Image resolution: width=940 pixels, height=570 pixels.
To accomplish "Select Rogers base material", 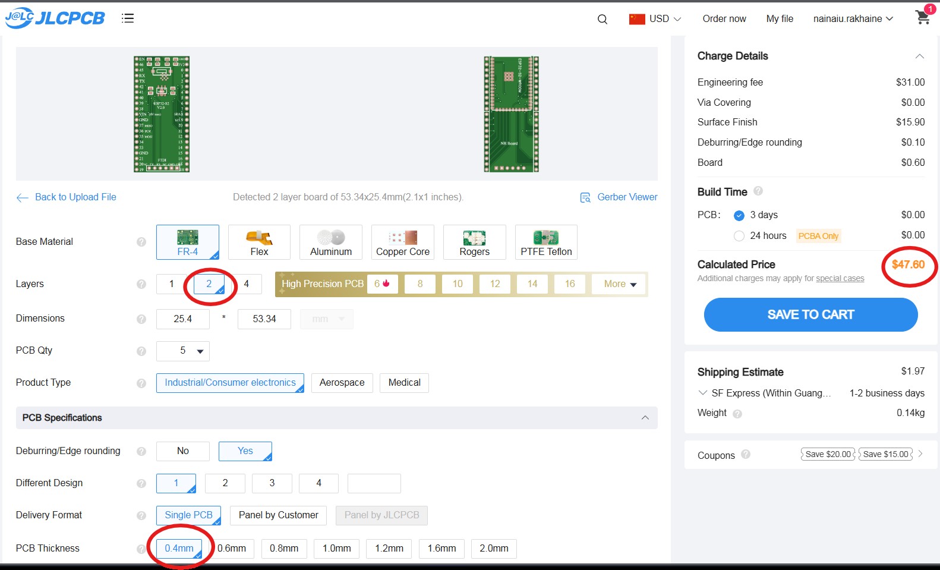I will 475,242.
